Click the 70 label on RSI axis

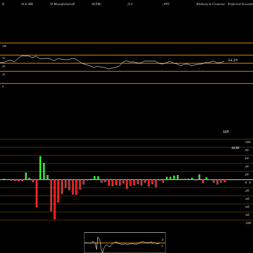pyautogui.click(x=4, y=58)
